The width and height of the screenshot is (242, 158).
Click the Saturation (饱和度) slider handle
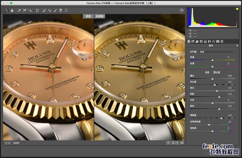pyautogui.click(x=213, y=131)
